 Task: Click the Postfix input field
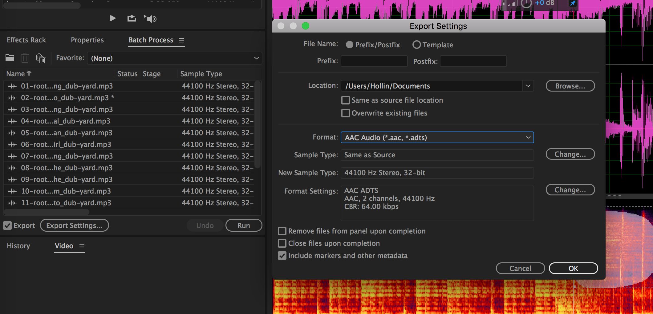click(x=473, y=61)
